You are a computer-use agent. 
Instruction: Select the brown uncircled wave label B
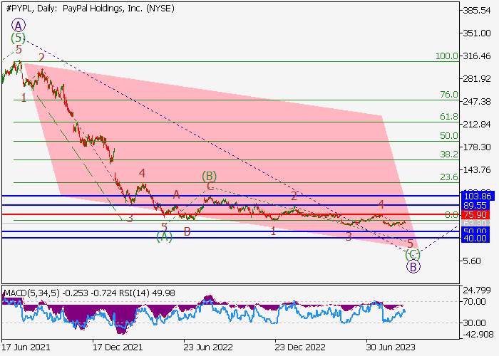point(187,231)
